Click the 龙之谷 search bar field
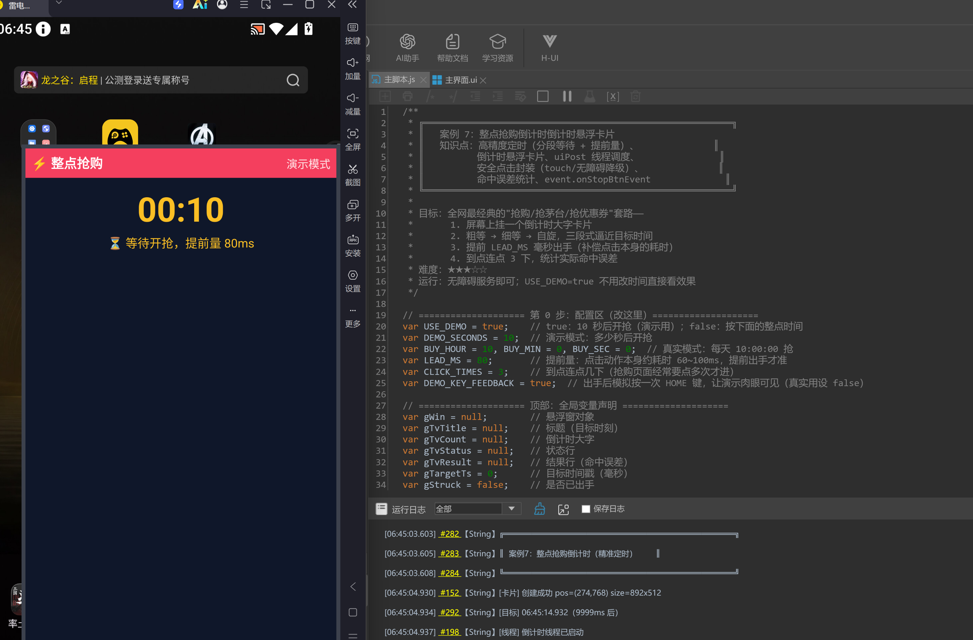Image resolution: width=973 pixels, height=640 pixels. [x=161, y=80]
